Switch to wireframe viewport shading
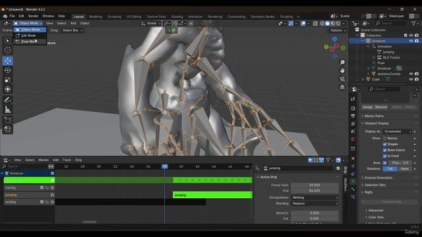This screenshot has height=237, width=422. [x=322, y=24]
